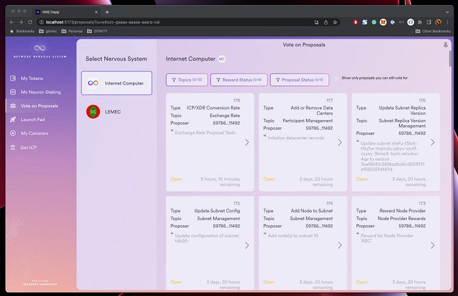Image resolution: width=458 pixels, height=296 pixels.
Task: Reload the page with the refresh icon
Action: click(x=30, y=22)
